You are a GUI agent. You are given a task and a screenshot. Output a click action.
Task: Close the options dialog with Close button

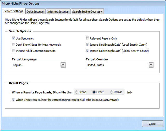(x=153, y=124)
